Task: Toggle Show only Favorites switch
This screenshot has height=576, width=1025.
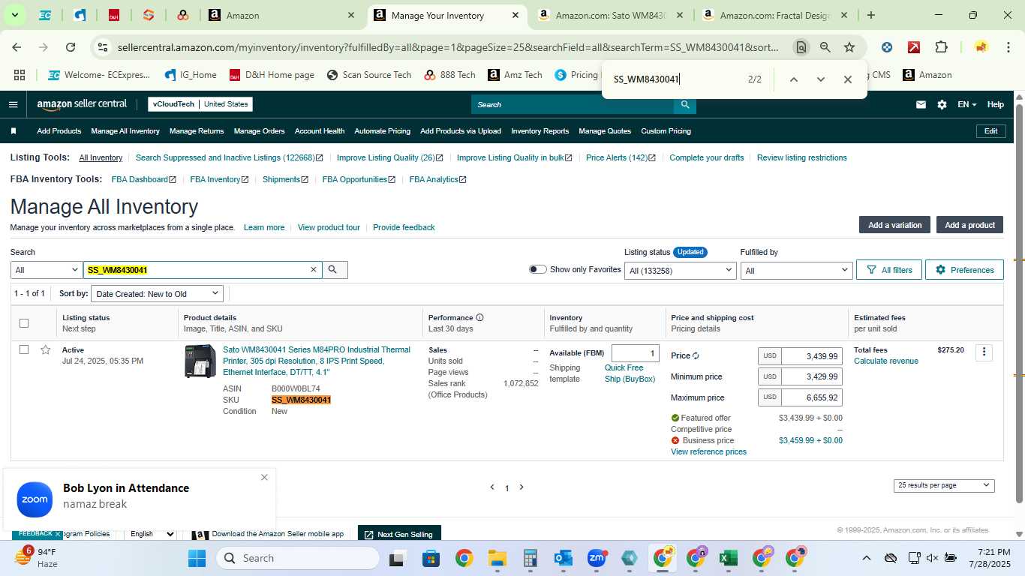Action: click(x=537, y=269)
